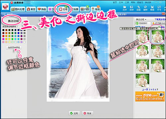
Task: Expand the 撕边边框 dropdown in right panel
Action: [141, 20]
